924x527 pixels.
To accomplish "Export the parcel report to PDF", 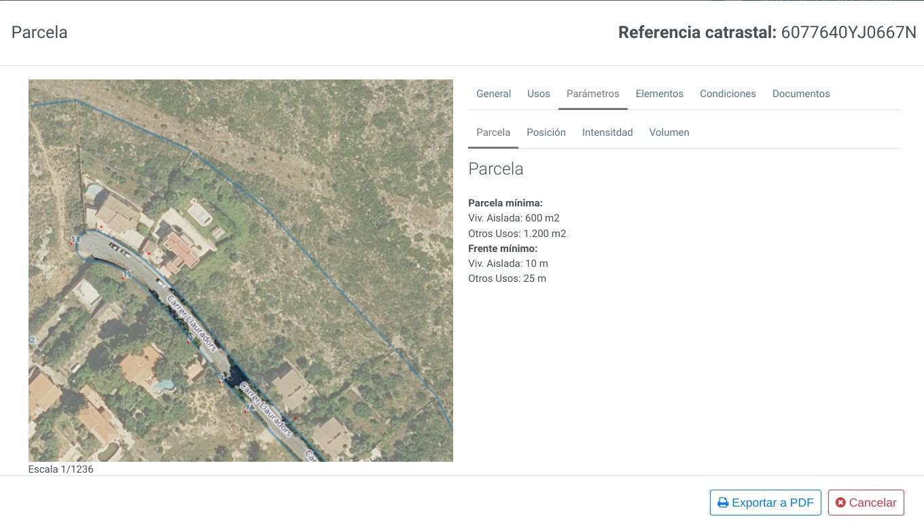I will click(x=766, y=503).
